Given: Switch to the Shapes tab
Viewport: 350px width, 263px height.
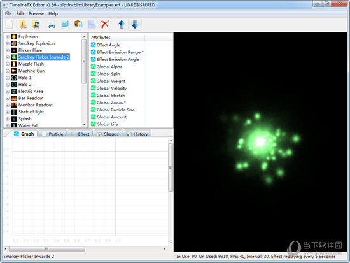Looking at the screenshot, I should point(108,134).
